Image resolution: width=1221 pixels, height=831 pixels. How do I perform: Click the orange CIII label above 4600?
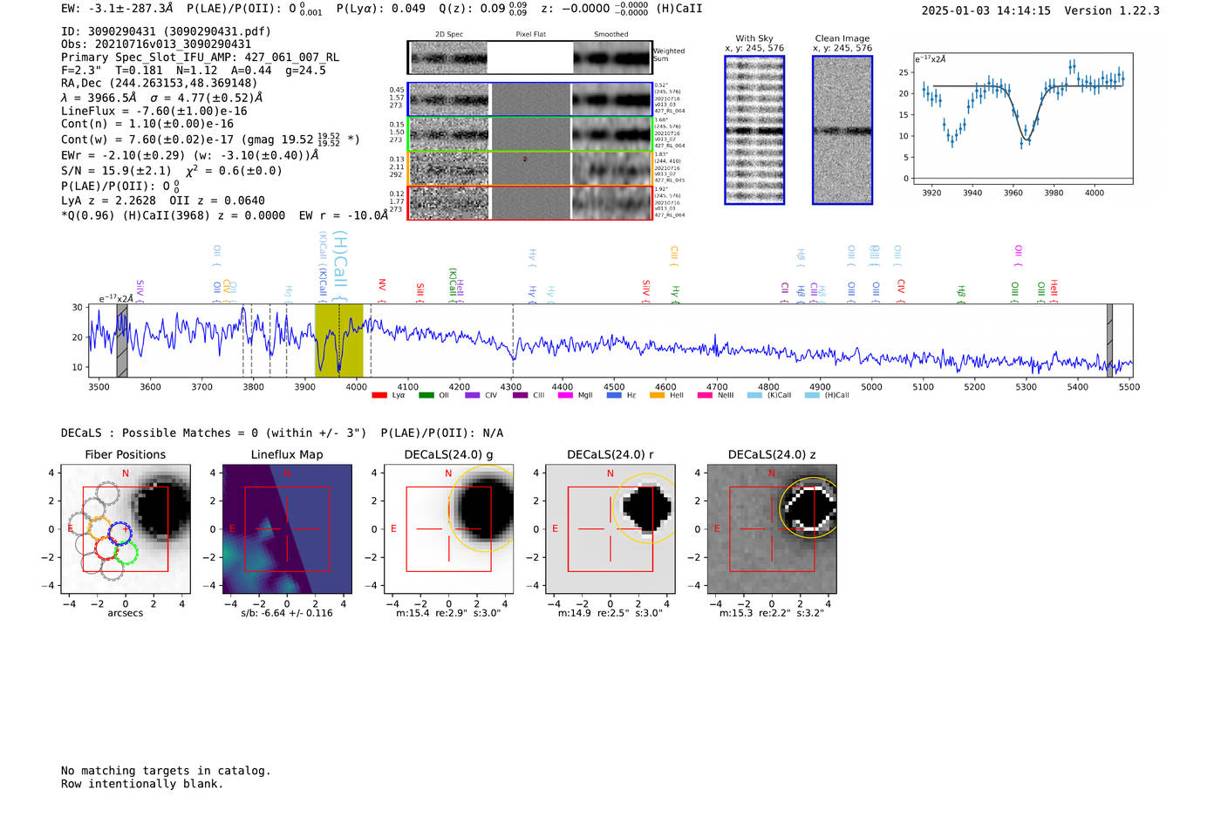pyautogui.click(x=673, y=256)
